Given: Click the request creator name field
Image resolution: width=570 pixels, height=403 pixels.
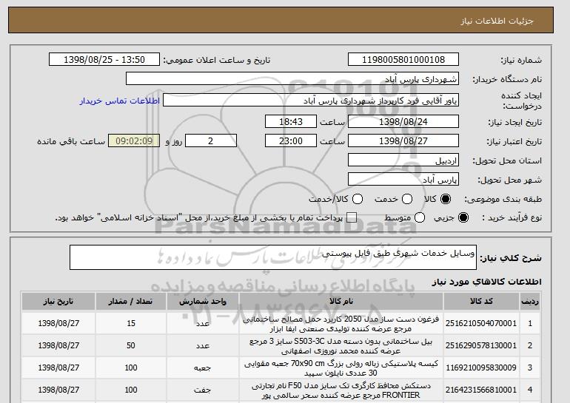Looking at the screenshot, I should pos(311,101).
